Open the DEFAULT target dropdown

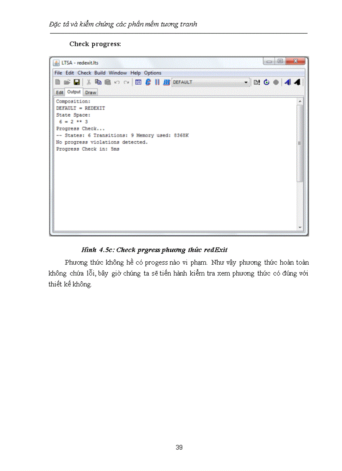point(246,83)
